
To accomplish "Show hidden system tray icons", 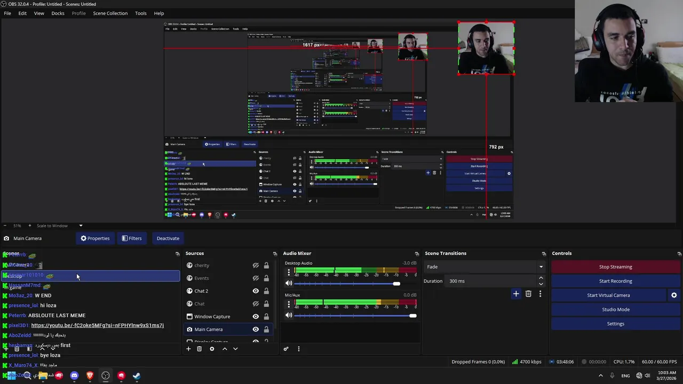I will (x=600, y=375).
